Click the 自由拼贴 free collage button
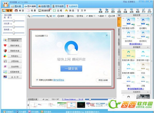The width and height of the screenshot is (154, 113). 15,67
